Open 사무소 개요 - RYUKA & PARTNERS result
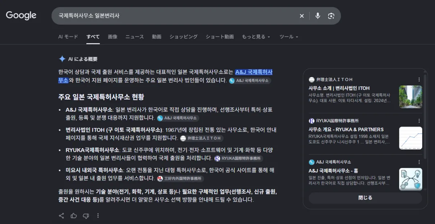 tap(346, 129)
